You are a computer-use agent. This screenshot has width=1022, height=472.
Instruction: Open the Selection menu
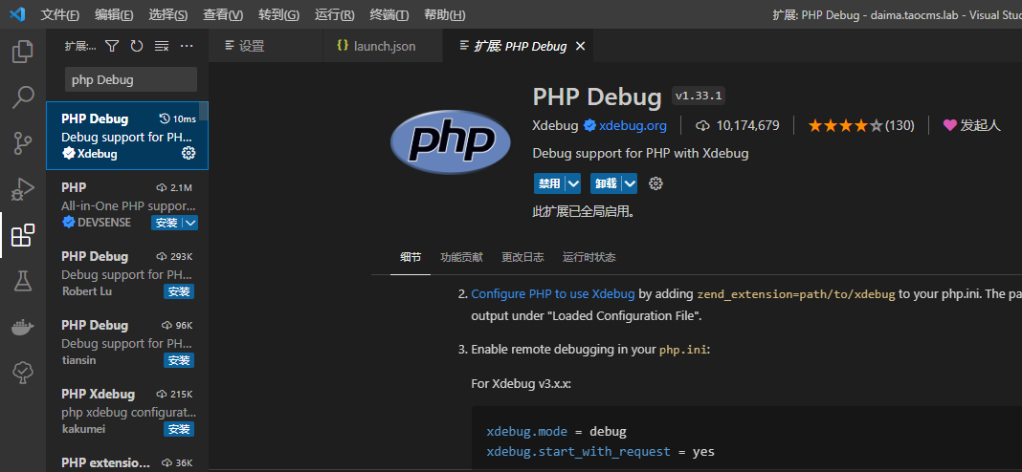(168, 15)
